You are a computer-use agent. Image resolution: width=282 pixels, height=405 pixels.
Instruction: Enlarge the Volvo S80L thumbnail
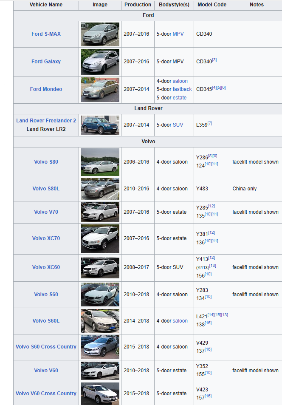pyautogui.click(x=100, y=189)
